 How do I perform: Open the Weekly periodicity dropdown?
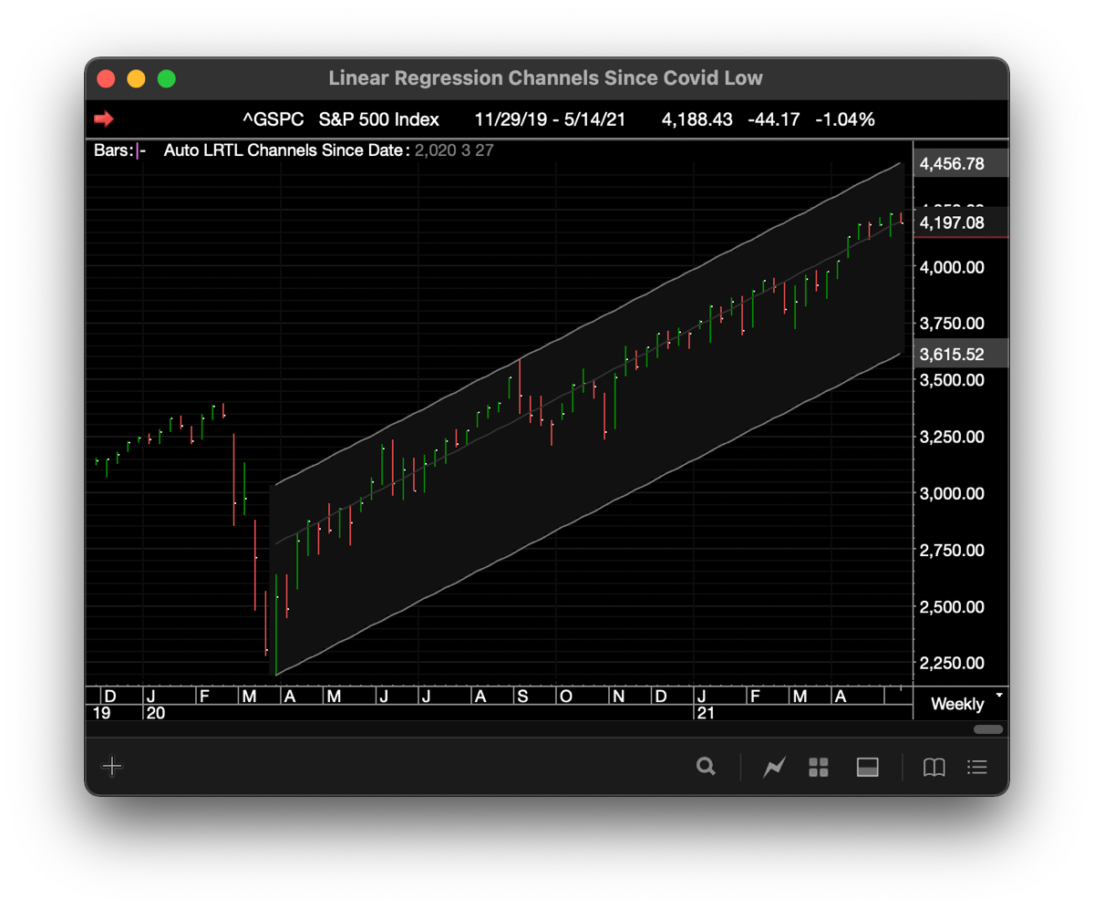coord(957,704)
